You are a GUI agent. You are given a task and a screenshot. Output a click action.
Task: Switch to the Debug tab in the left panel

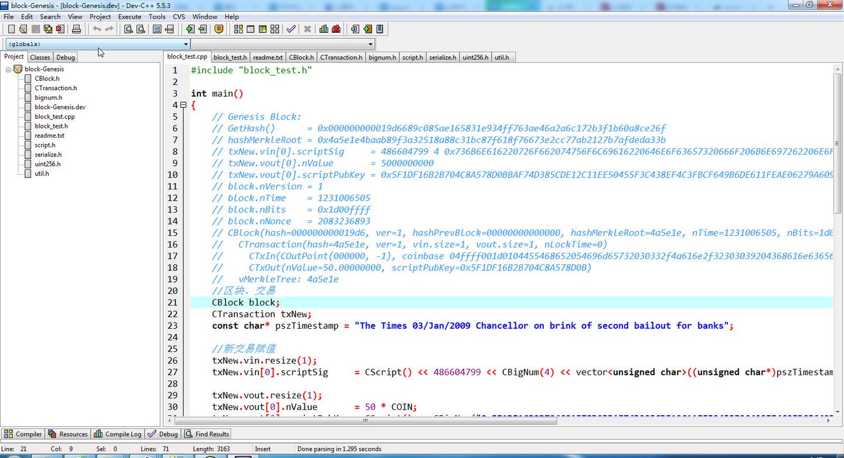65,57
